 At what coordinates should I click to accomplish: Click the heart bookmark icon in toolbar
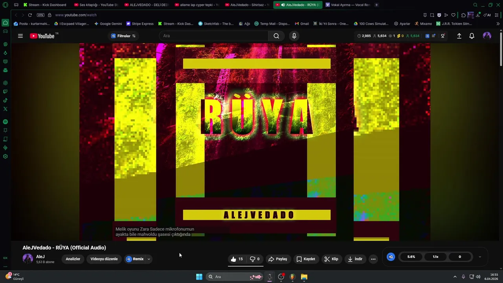tap(453, 15)
